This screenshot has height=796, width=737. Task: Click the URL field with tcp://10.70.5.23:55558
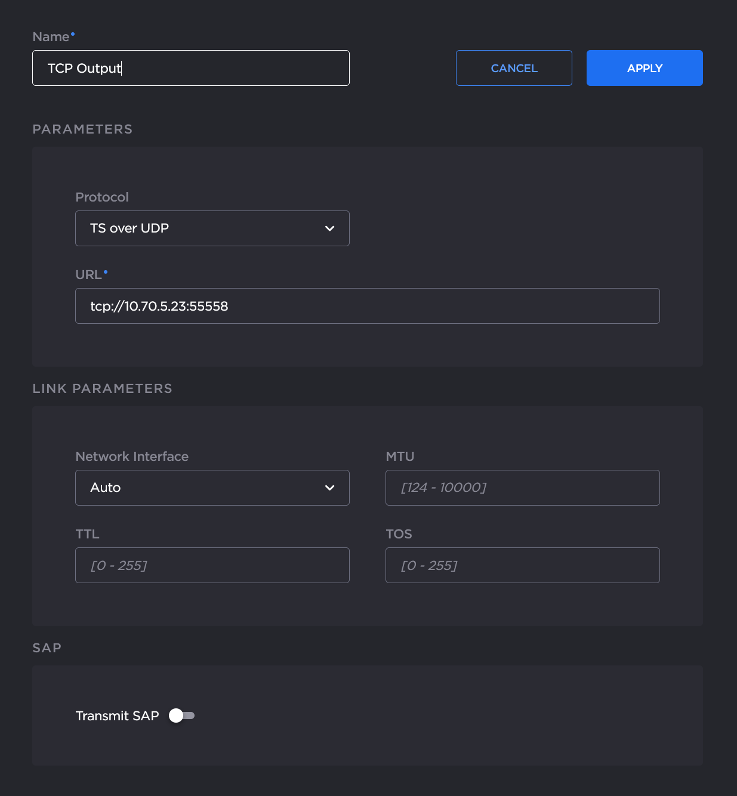(x=367, y=306)
